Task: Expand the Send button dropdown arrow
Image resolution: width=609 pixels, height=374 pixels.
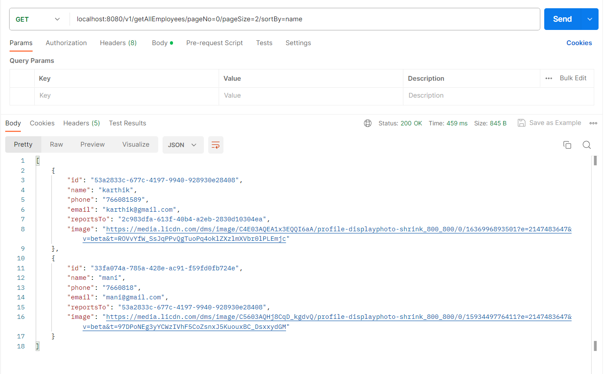Action: [x=591, y=19]
